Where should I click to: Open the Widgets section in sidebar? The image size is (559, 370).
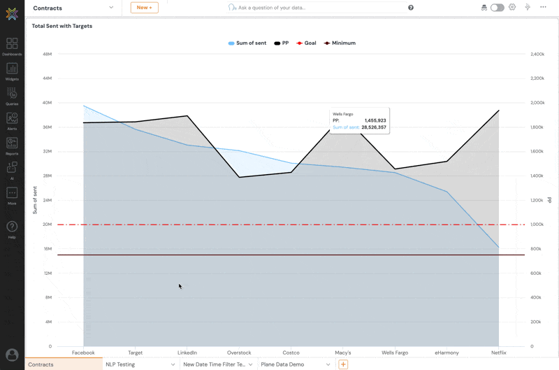point(12,71)
